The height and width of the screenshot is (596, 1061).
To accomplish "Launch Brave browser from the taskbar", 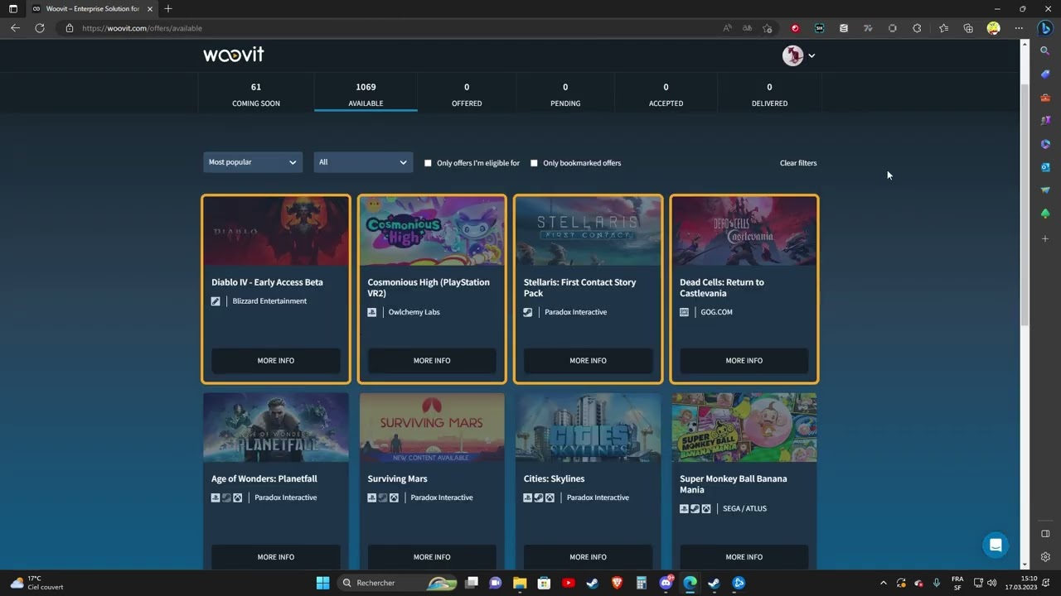I will 617,583.
